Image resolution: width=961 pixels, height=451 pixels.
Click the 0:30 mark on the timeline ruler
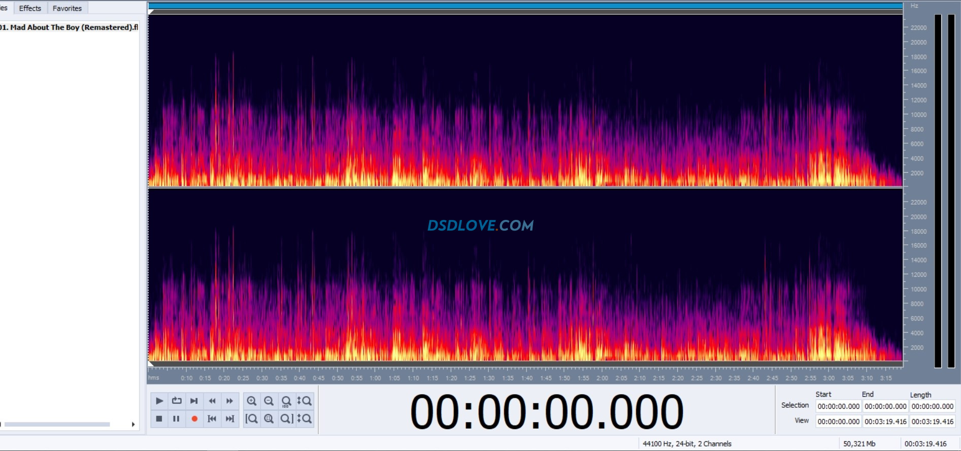point(262,378)
